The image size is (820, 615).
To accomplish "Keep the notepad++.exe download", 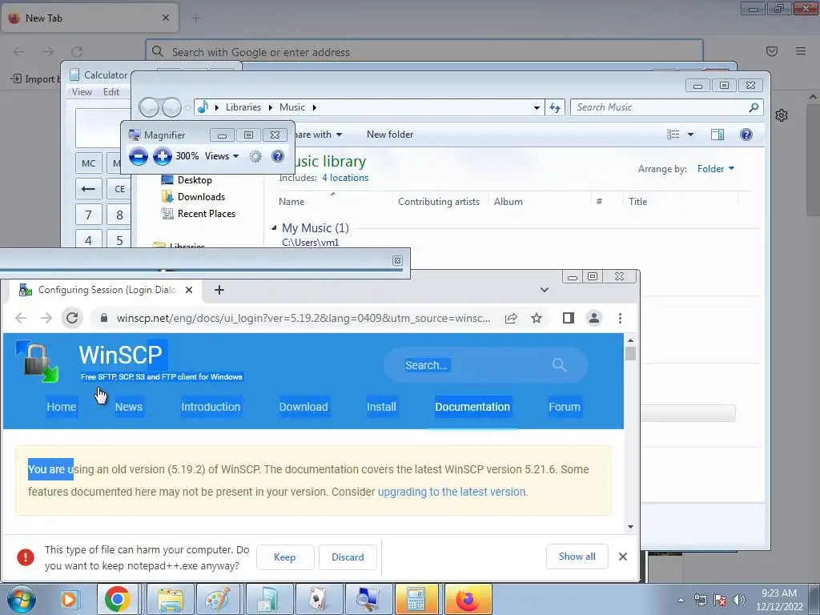I will click(285, 557).
